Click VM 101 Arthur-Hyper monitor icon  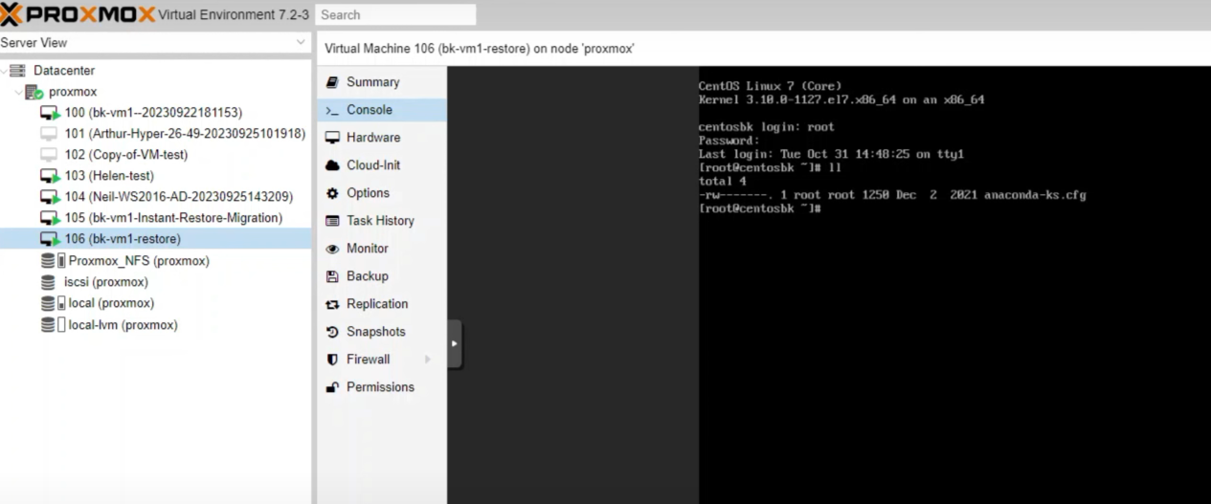click(50, 134)
